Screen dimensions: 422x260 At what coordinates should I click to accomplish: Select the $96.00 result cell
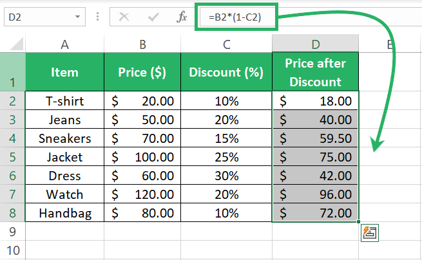coord(316,194)
